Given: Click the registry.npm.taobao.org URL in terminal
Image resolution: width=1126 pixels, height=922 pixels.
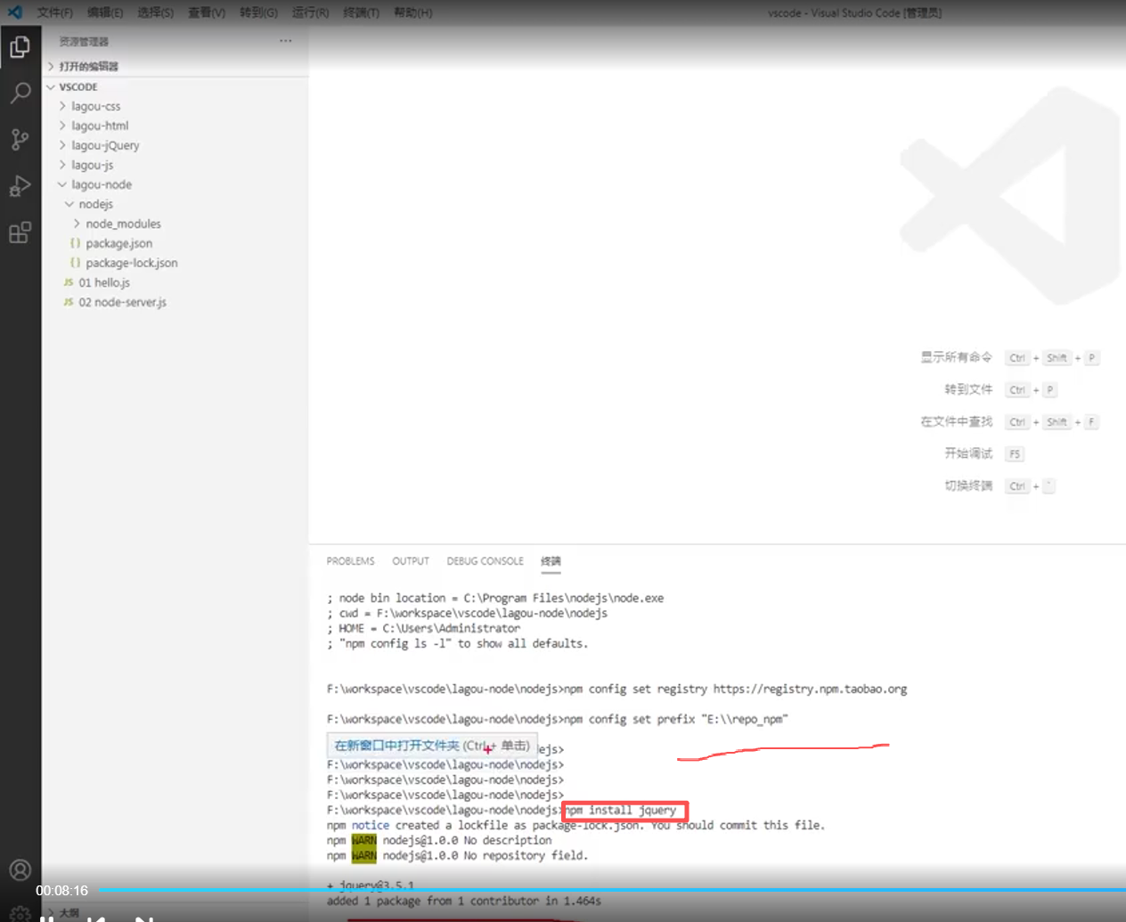Looking at the screenshot, I should coord(810,689).
